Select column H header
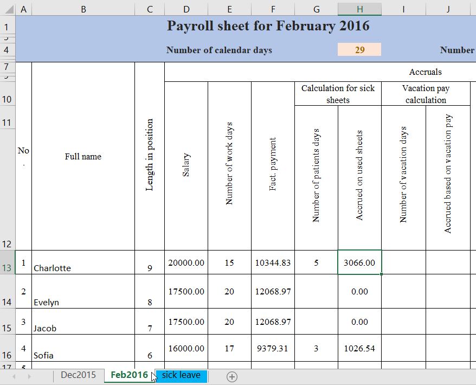Screen dimensions: 476x385 tap(359, 9)
